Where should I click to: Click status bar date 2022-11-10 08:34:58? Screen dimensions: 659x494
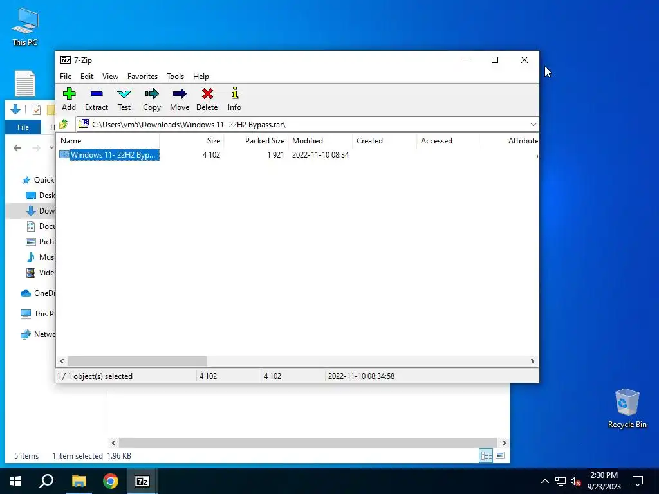[x=361, y=376]
